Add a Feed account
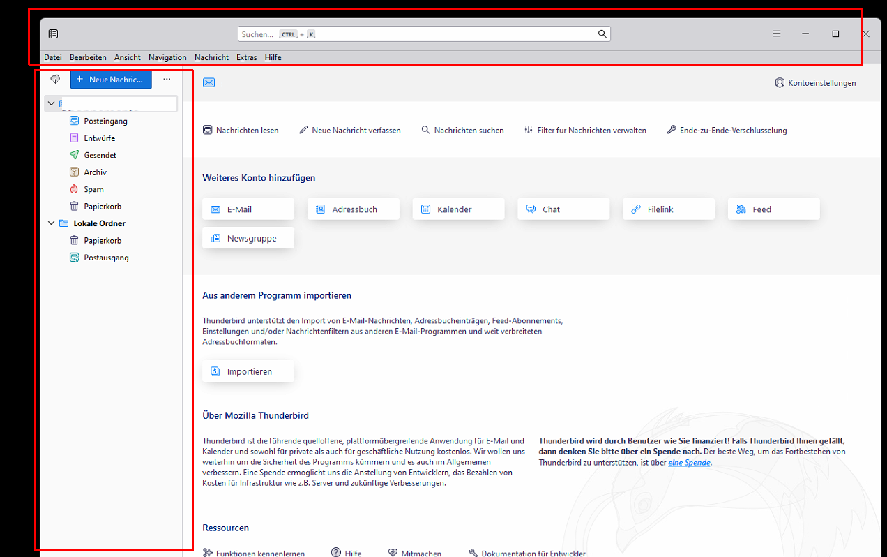 [x=774, y=209]
